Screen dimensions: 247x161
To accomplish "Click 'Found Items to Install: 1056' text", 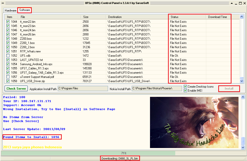I will click(31, 137).
